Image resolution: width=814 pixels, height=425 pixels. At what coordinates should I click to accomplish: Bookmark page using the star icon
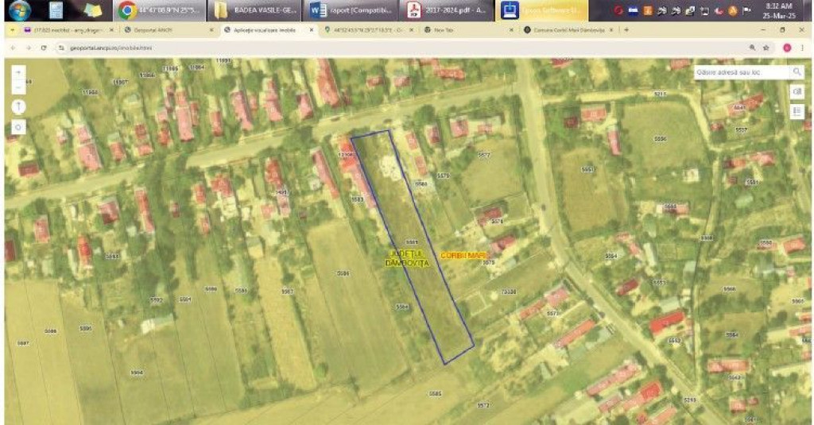point(766,48)
